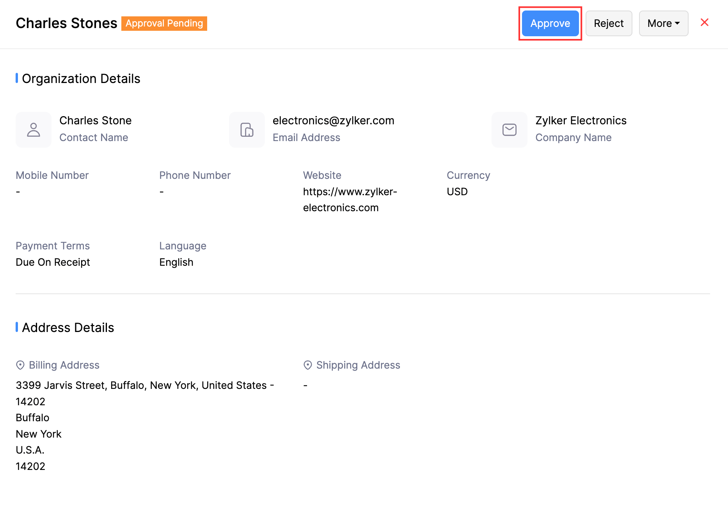
Task: Click the email address icon
Action: click(x=247, y=129)
